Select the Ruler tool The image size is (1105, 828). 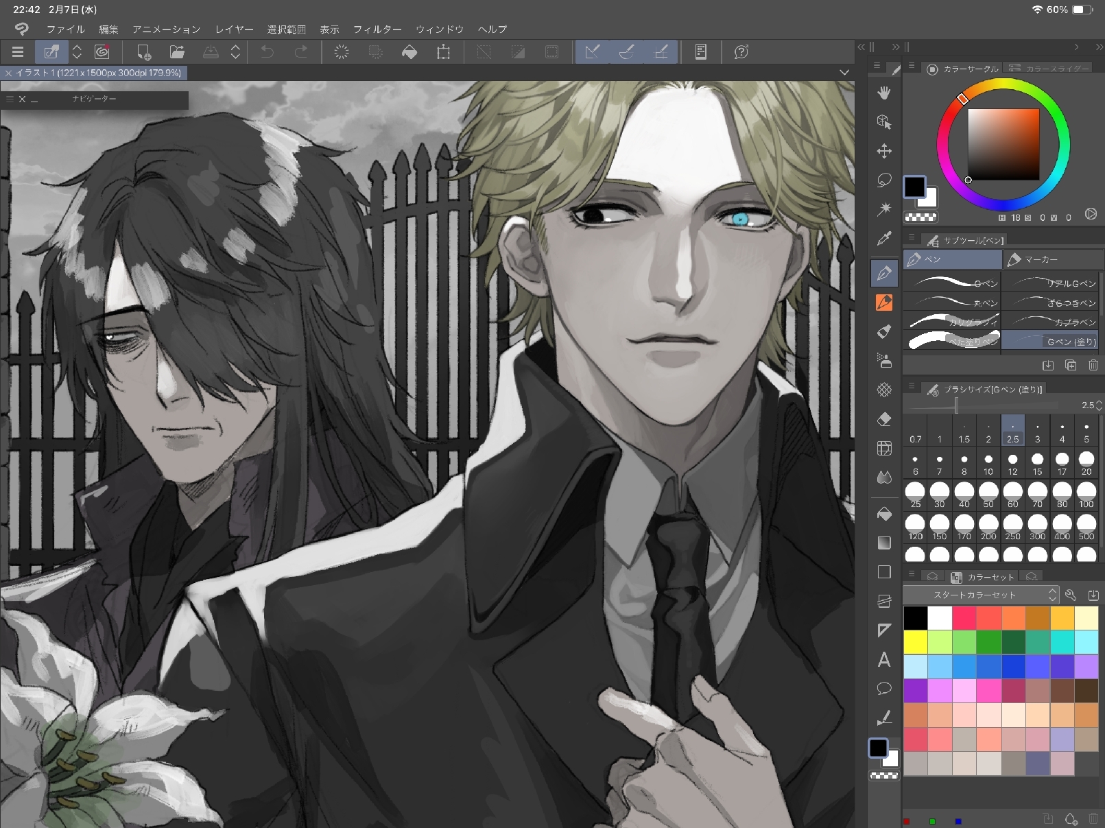[x=884, y=630]
